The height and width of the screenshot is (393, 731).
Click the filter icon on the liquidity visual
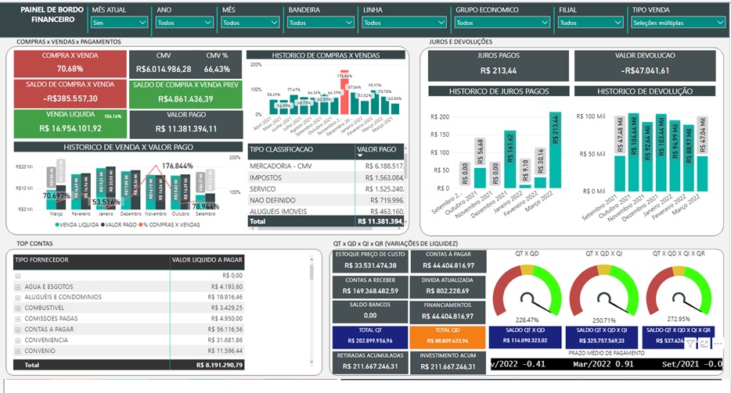[x=691, y=344]
